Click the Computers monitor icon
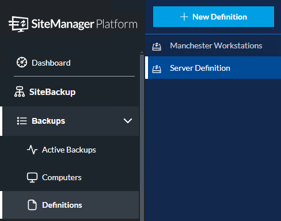Image resolution: width=281 pixels, height=221 pixels. [32, 177]
